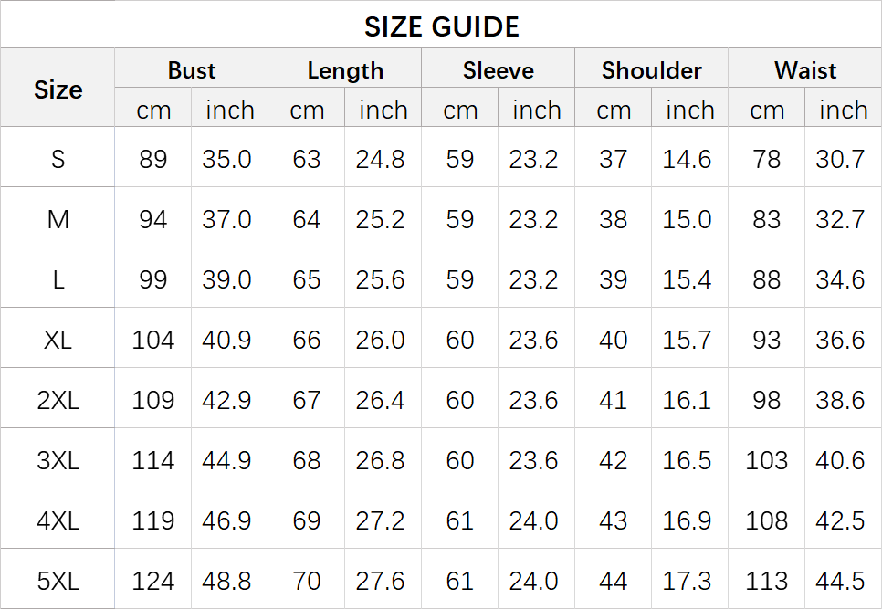Select the Length column header
882x609 pixels.
click(x=345, y=70)
